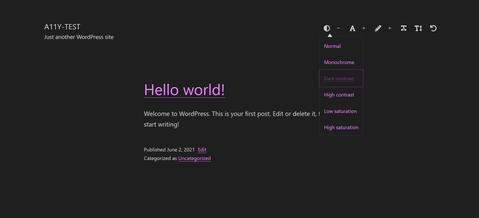Collapse the contrast options with minus sign
The image size is (479, 218).
click(338, 28)
